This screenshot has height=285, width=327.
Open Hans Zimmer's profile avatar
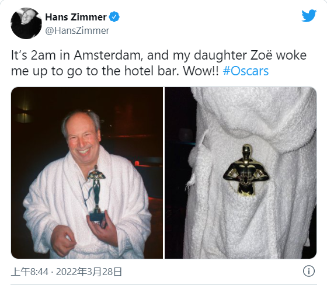[x=26, y=23]
